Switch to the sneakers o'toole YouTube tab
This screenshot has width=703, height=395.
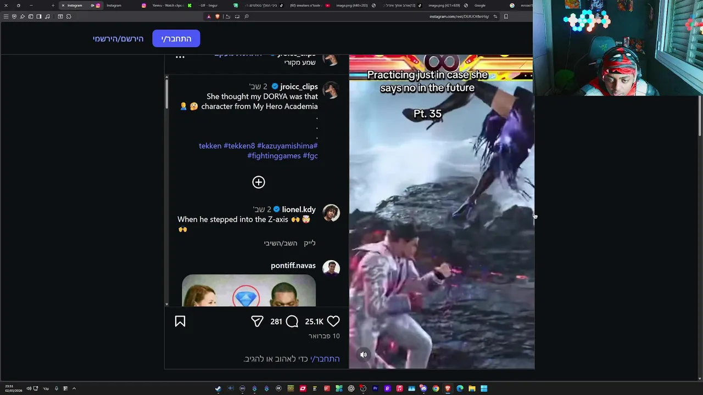point(309,5)
